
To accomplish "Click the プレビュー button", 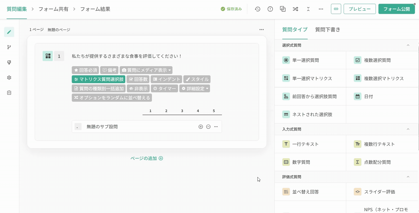I will point(360,9).
